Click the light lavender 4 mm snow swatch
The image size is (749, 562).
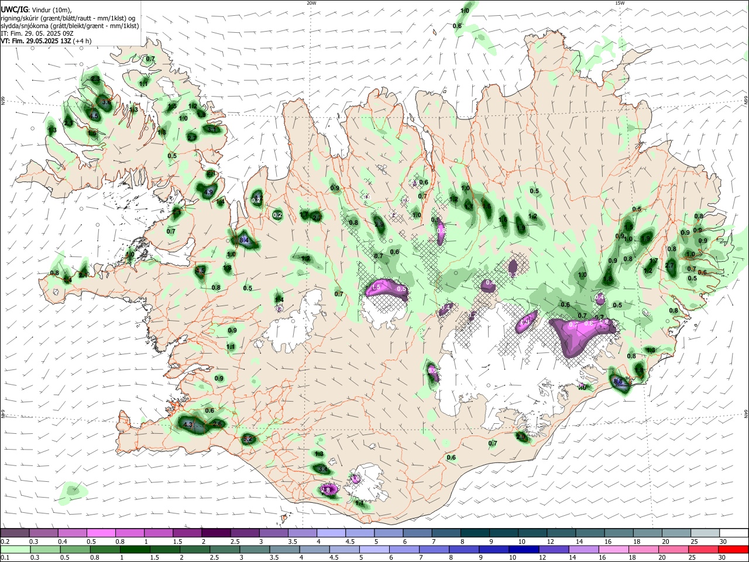tap(330, 533)
